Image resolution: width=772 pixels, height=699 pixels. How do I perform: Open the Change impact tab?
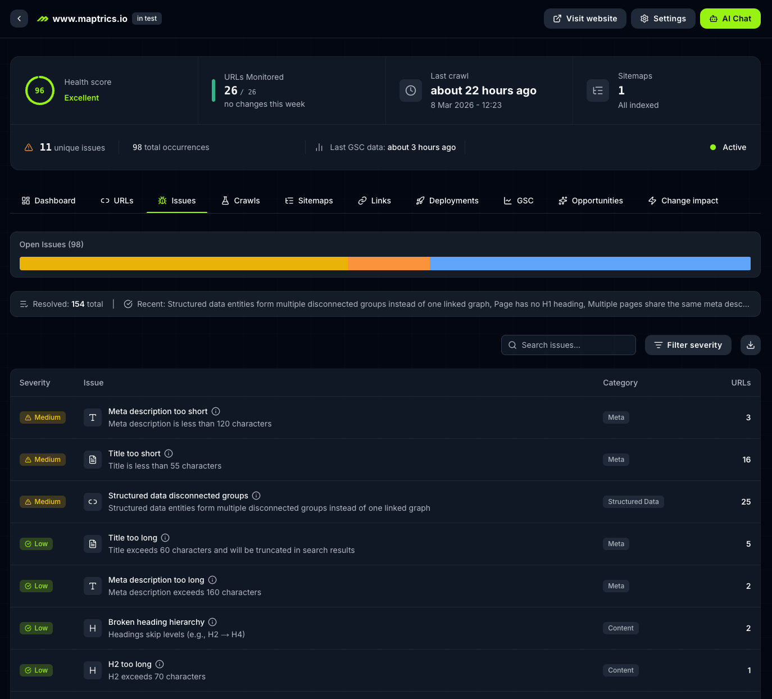(x=683, y=201)
